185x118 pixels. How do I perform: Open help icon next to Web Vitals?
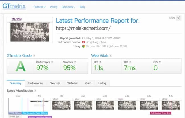click(111, 55)
